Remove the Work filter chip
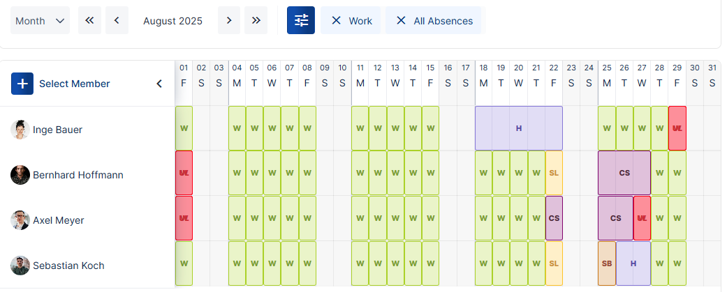The width and height of the screenshot is (727, 292). click(336, 21)
